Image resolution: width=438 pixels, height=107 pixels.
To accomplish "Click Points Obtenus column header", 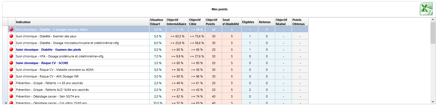I will click(300, 22).
